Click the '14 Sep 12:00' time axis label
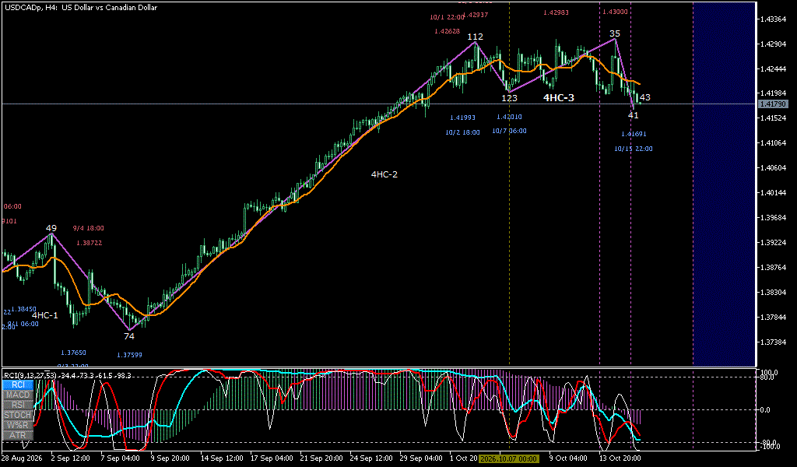Viewport: 797px width, 467px height. (222, 458)
